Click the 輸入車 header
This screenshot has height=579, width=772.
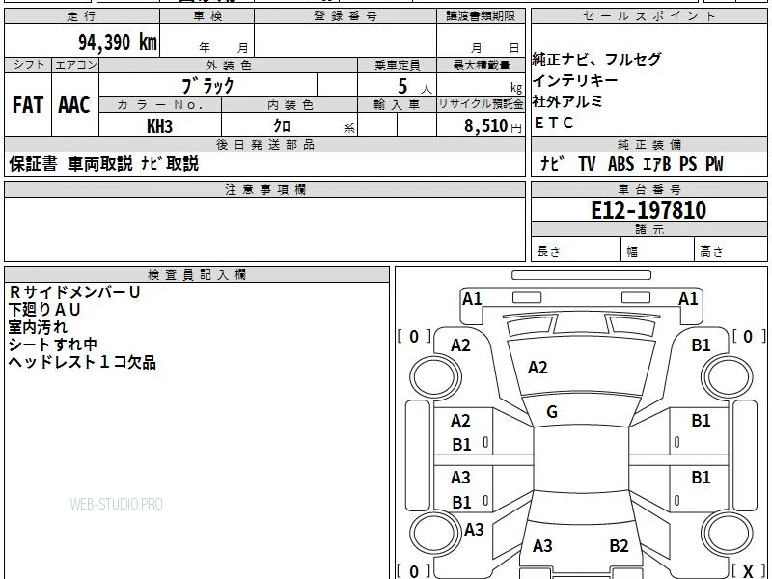(x=397, y=105)
